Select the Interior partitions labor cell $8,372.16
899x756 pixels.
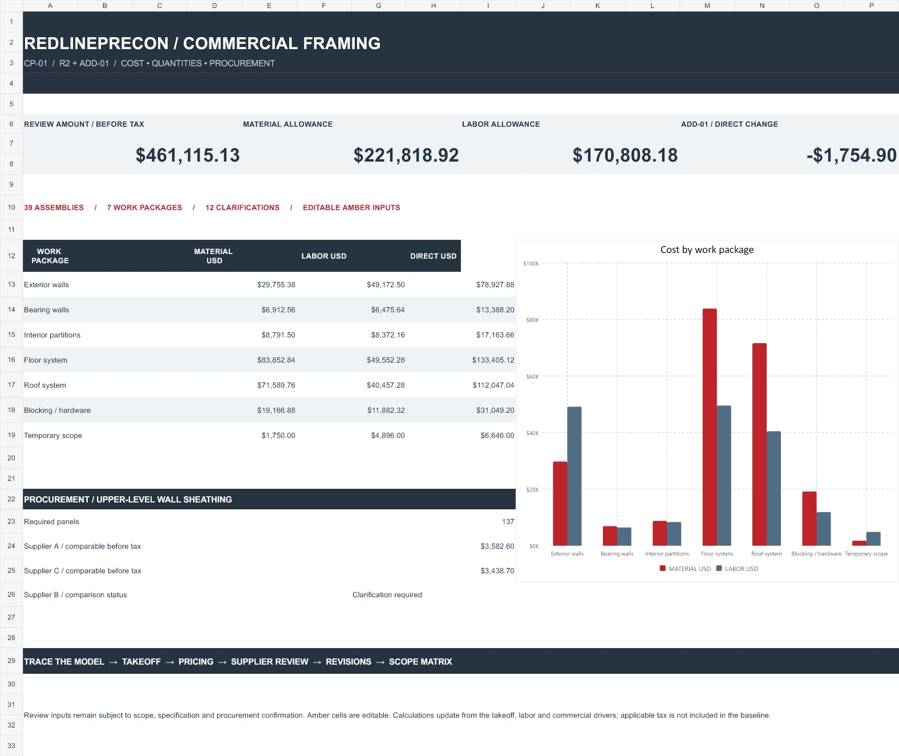coord(388,335)
